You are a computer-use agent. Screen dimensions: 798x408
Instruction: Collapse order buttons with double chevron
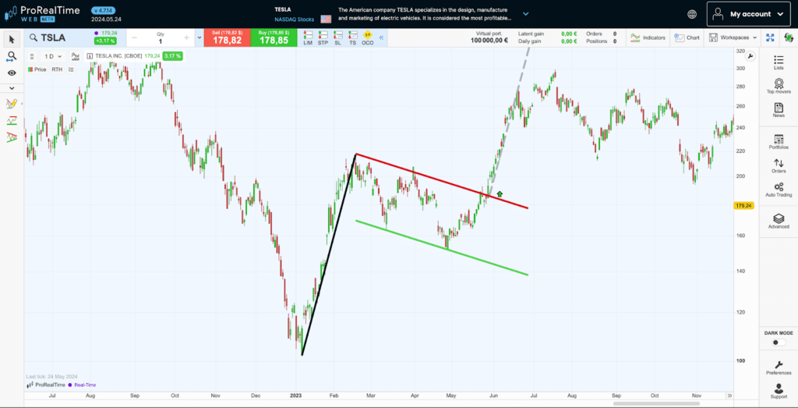coord(381,37)
